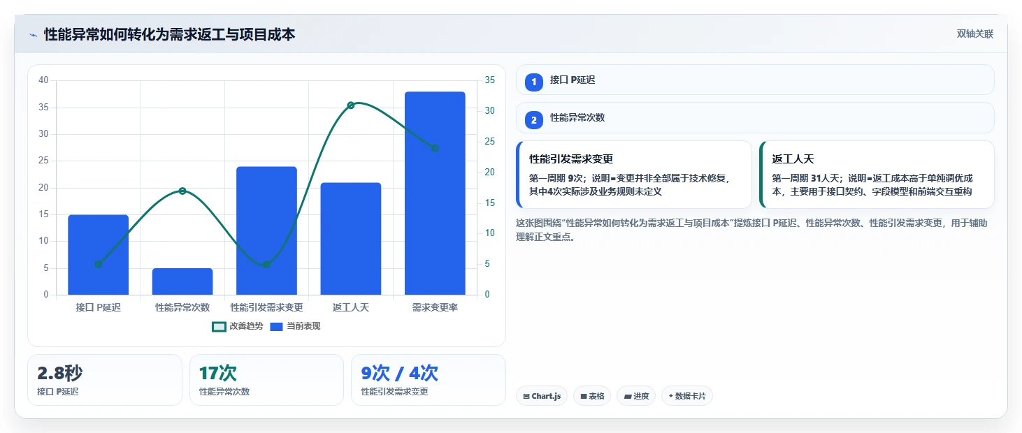Toggle the 当前表现 legend swatch

point(276,326)
